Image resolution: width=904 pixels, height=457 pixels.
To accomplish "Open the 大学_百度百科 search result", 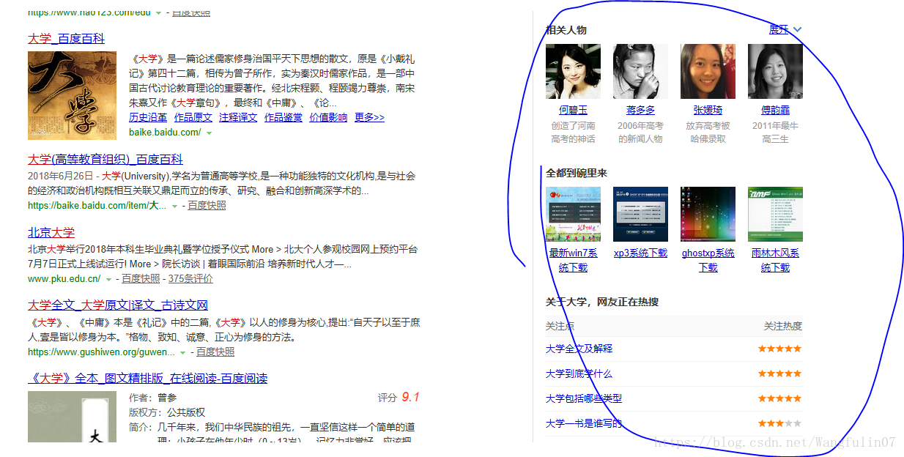I will (66, 38).
